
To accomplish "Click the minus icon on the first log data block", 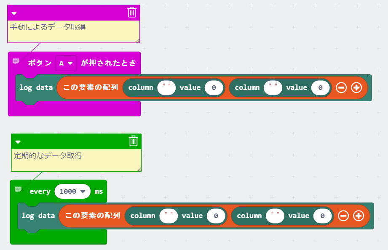I will pyautogui.click(x=341, y=87).
